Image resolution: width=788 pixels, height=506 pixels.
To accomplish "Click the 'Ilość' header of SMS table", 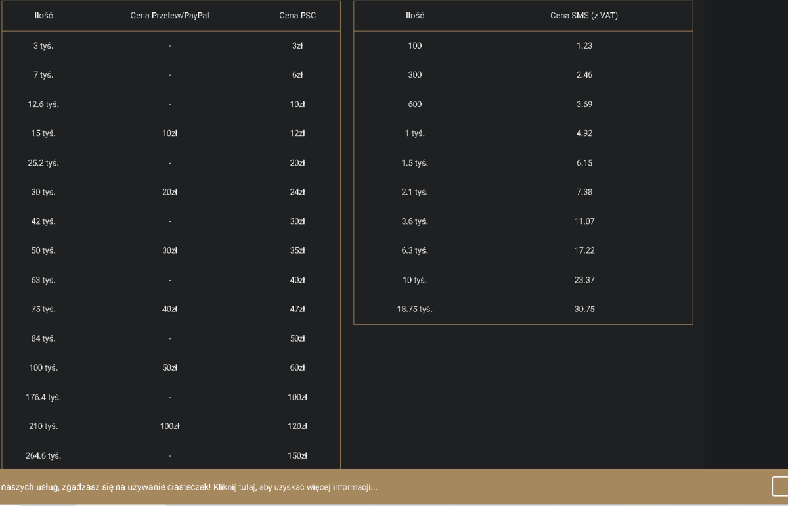I will click(415, 16).
